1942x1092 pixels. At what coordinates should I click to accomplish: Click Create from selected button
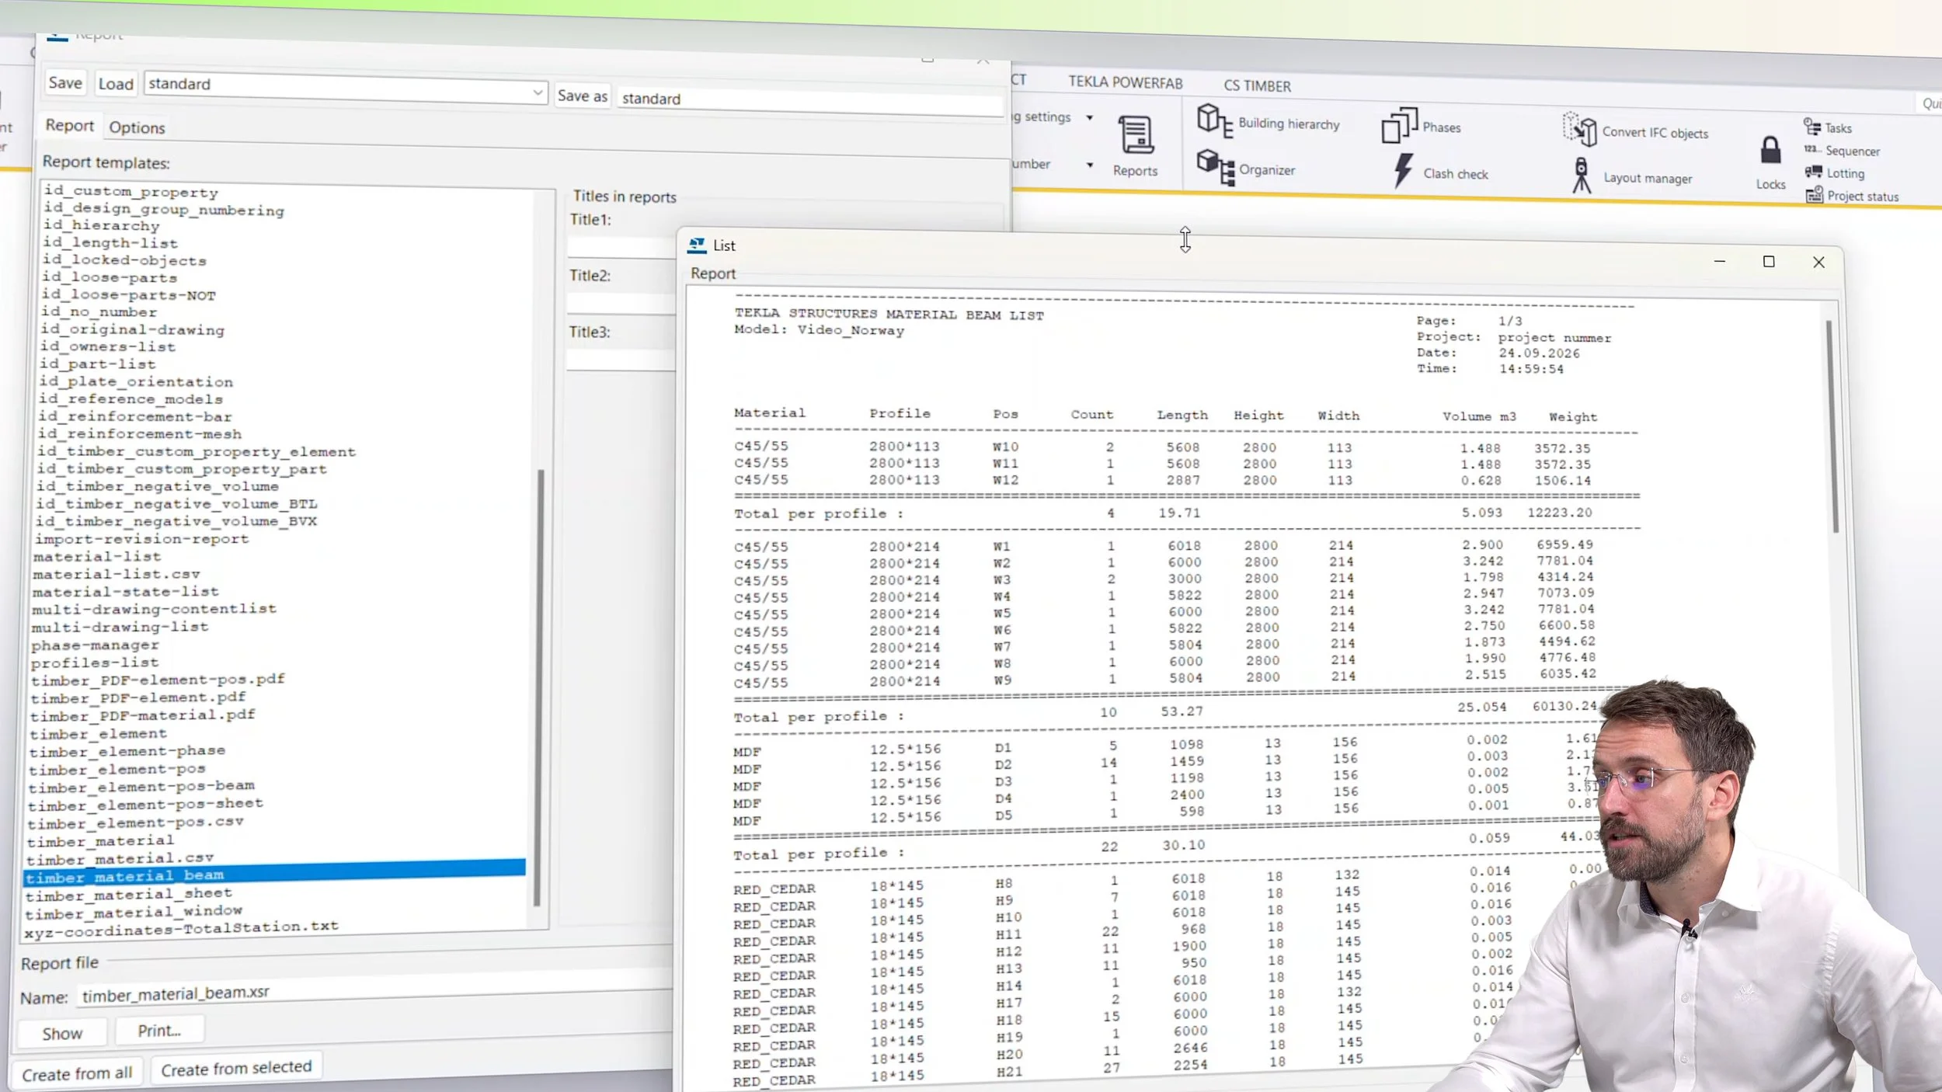click(236, 1068)
